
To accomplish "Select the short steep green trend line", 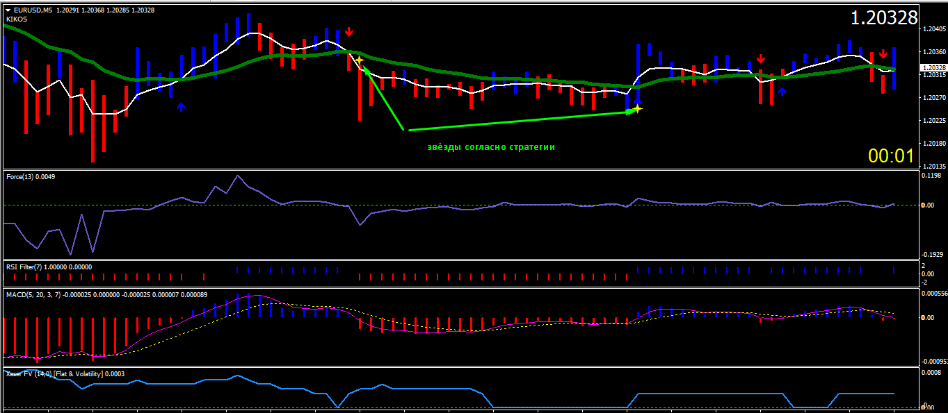I will point(382,97).
